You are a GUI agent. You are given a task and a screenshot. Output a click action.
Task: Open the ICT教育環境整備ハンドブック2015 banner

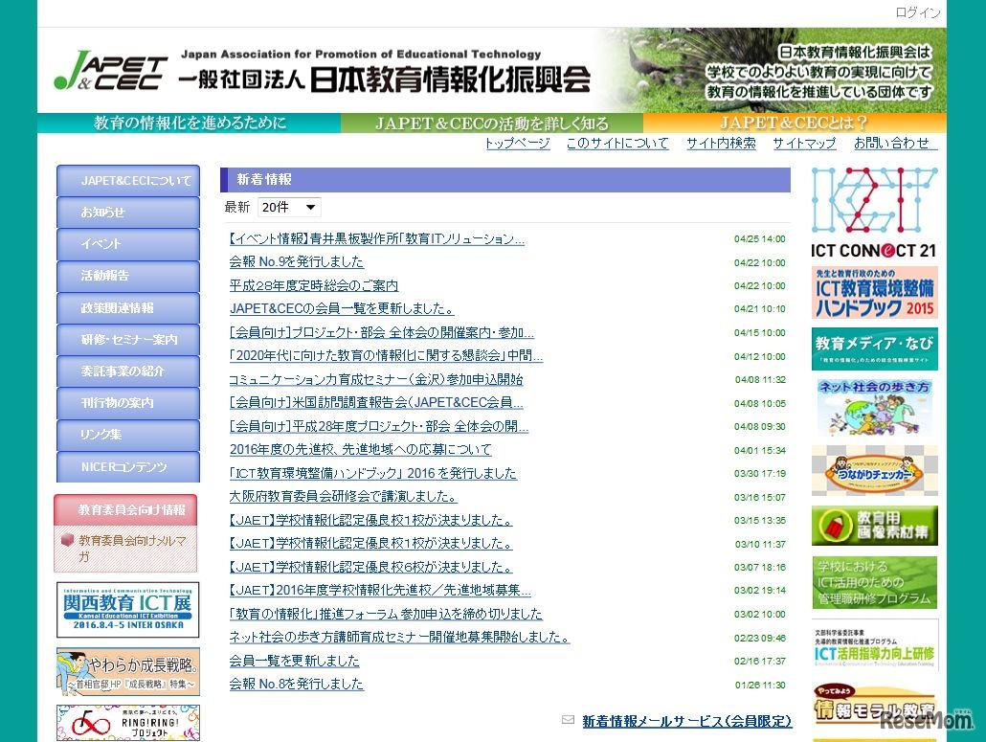[873, 290]
